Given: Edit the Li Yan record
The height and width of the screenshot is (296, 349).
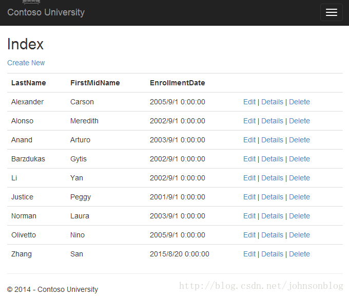Looking at the screenshot, I should click(x=249, y=178).
